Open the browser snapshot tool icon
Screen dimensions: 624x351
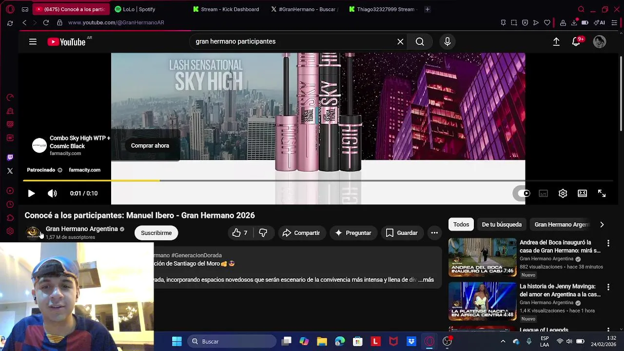[514, 22]
